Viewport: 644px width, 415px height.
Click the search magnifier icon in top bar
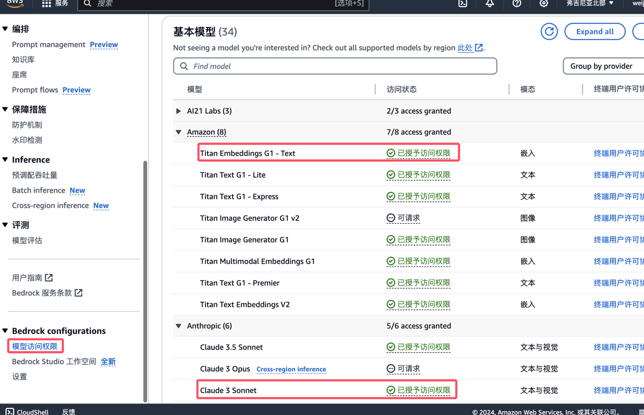click(x=87, y=4)
